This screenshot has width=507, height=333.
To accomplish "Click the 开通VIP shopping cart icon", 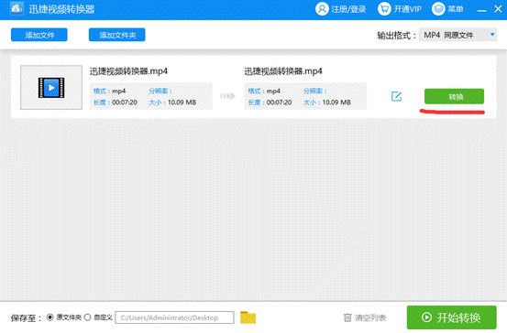I will click(384, 9).
